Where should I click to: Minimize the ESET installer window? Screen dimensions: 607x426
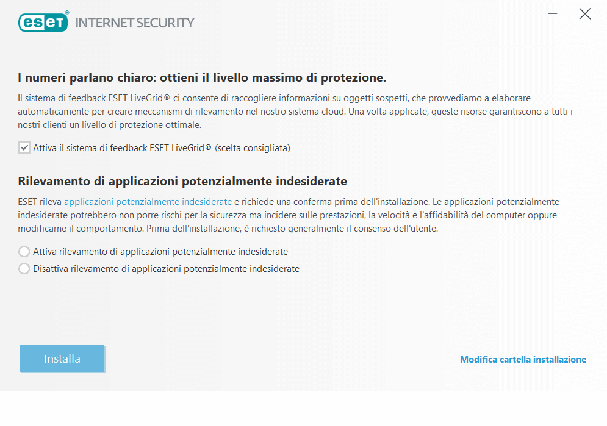click(x=553, y=14)
